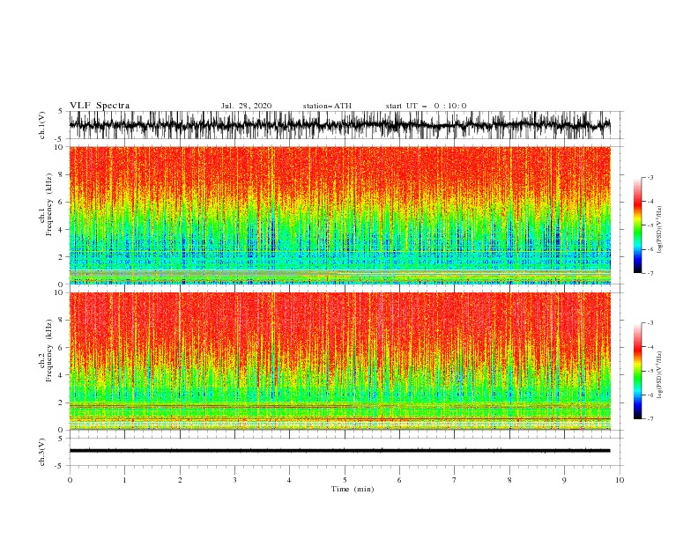
Task: Click the ch.1 voltage waveform trace panel
Action: [x=339, y=125]
